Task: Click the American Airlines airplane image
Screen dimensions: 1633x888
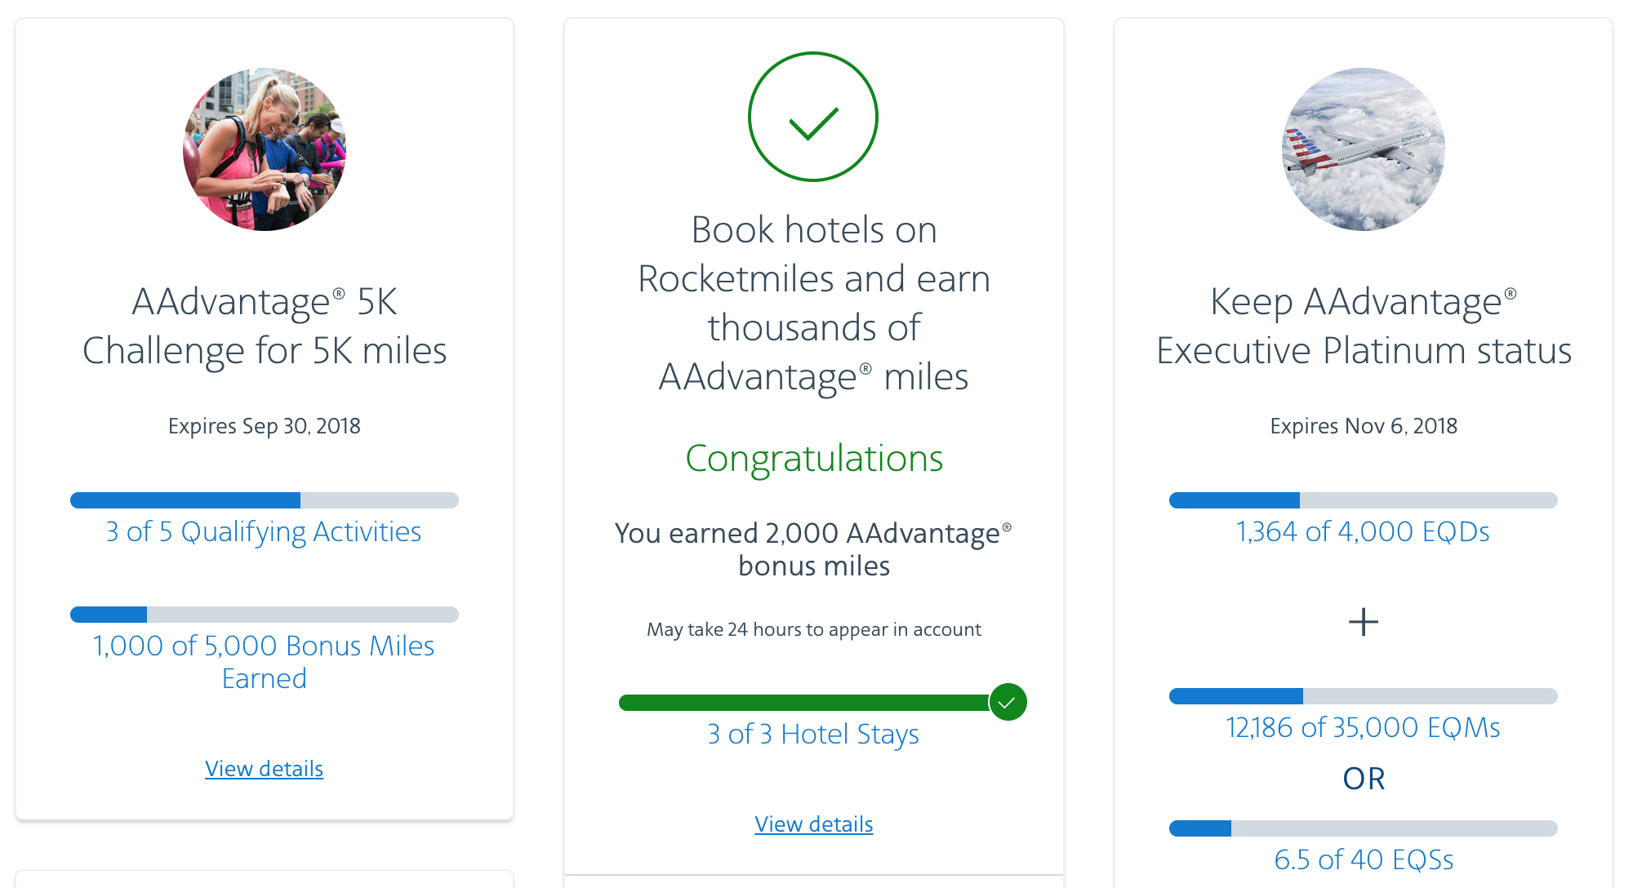Action: click(1364, 149)
